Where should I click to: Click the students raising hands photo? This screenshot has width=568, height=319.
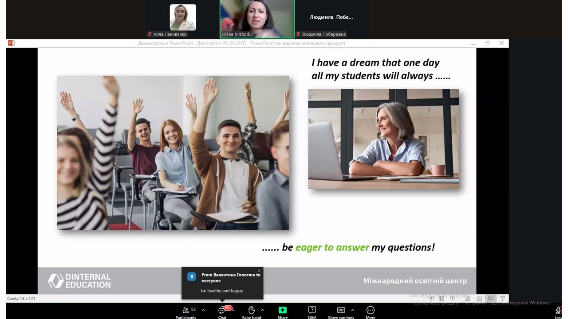(x=173, y=152)
